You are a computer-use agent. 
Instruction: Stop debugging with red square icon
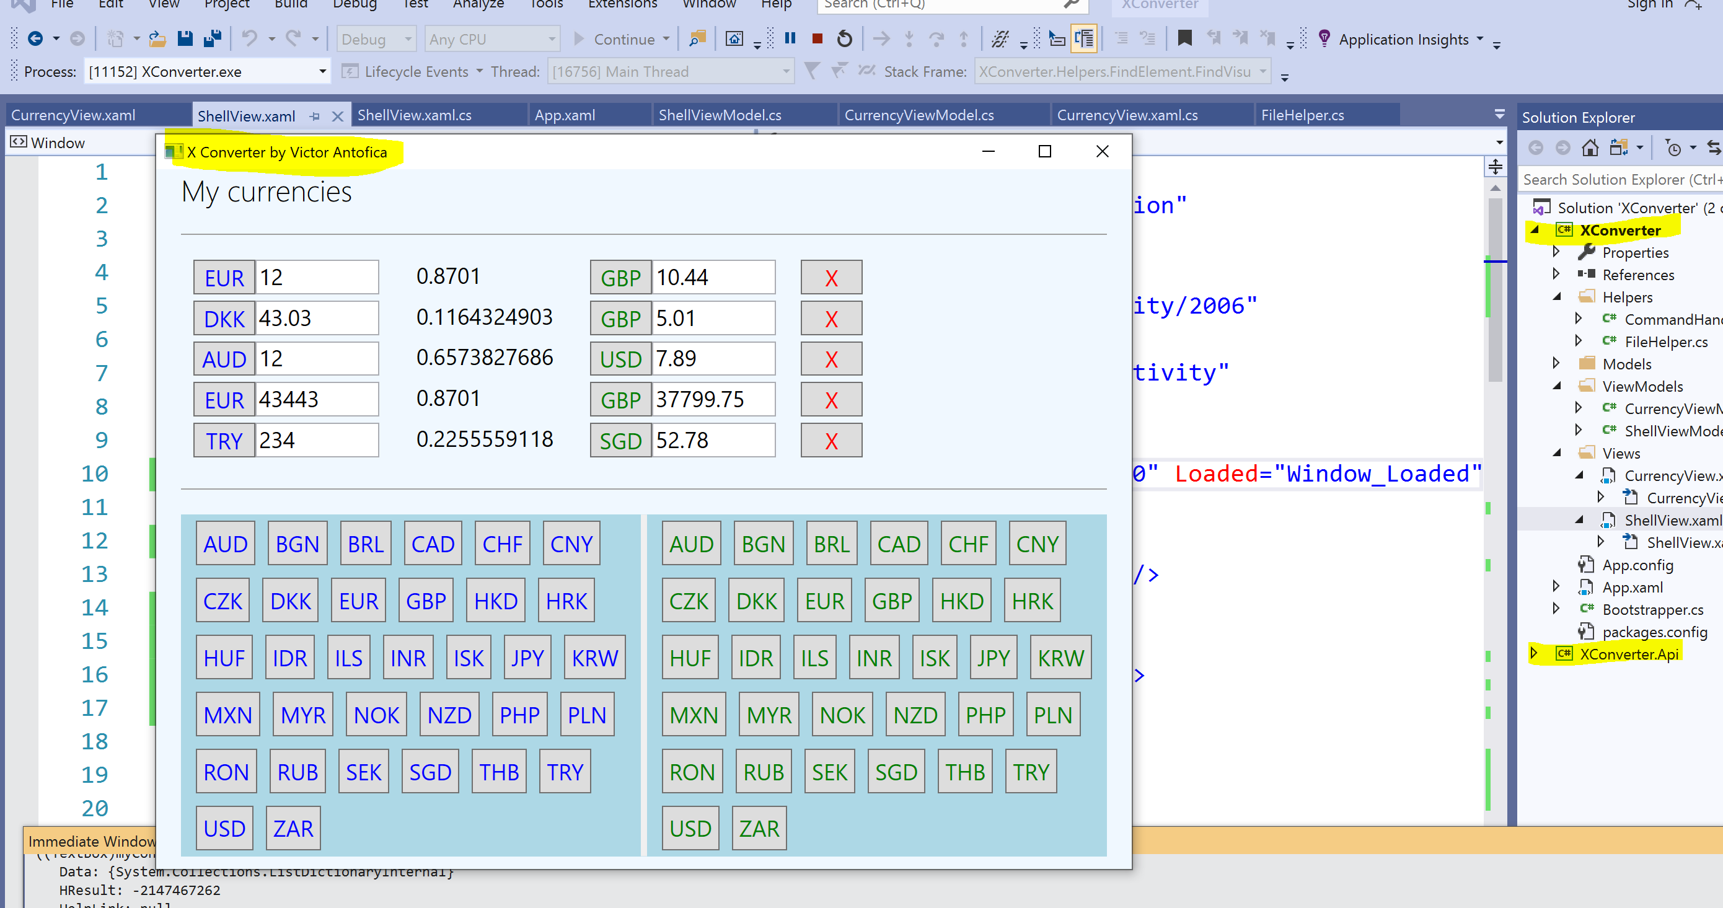[817, 39]
